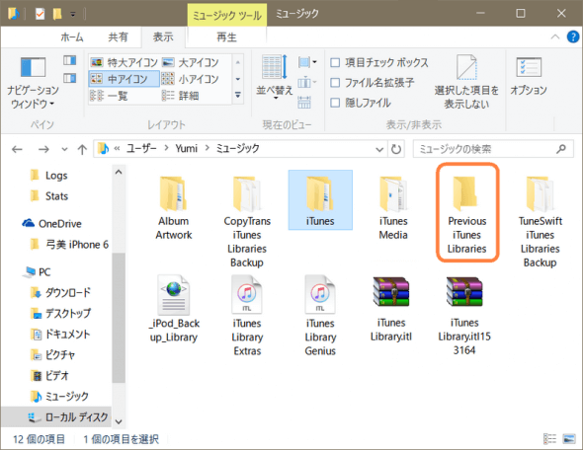Click the Help question mark icon
Image resolution: width=583 pixels, height=450 pixels.
[x=572, y=37]
